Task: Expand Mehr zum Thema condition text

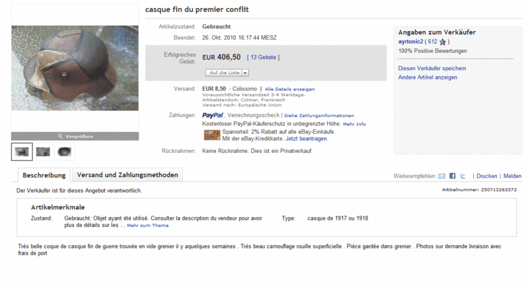Action: pyautogui.click(x=148, y=225)
